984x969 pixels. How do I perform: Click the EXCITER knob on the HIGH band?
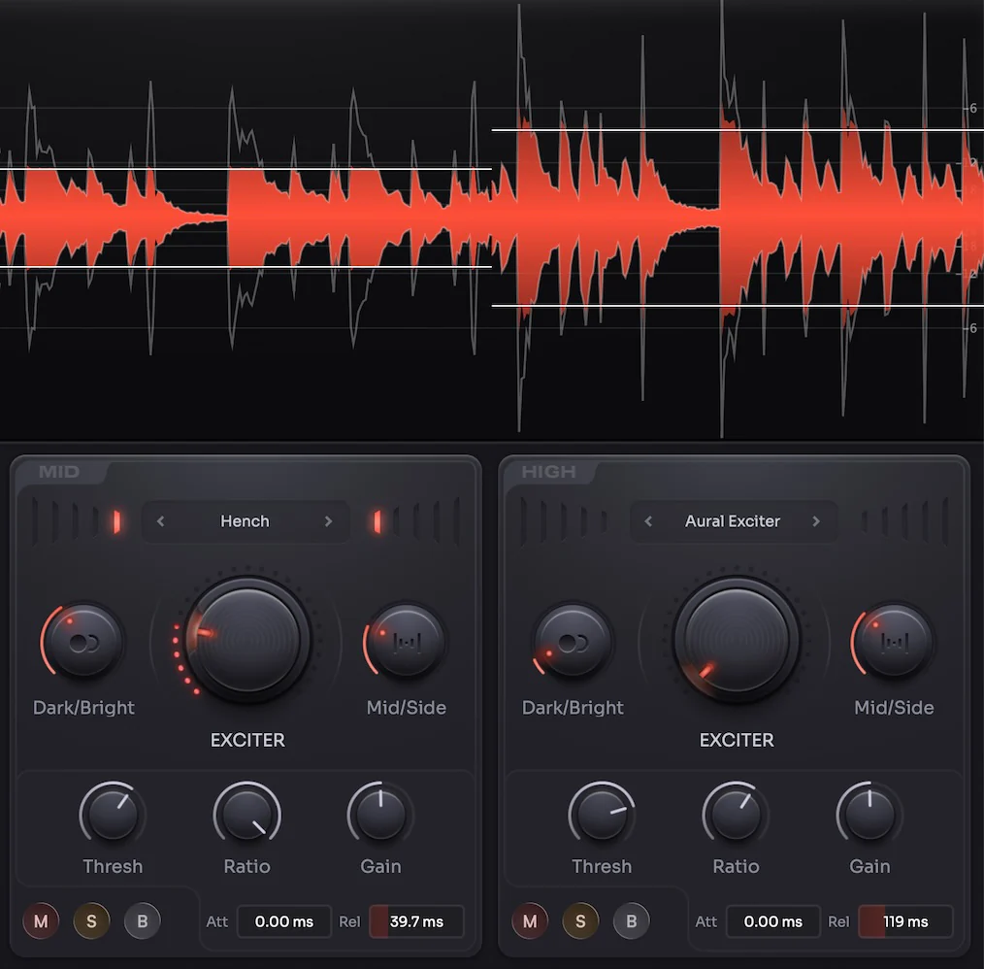(x=735, y=641)
